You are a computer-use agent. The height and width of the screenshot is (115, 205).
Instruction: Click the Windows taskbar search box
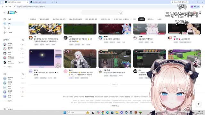(x=79, y=112)
